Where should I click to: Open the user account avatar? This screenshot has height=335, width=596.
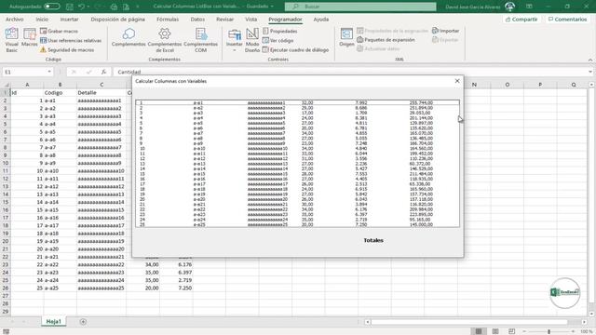(509, 7)
